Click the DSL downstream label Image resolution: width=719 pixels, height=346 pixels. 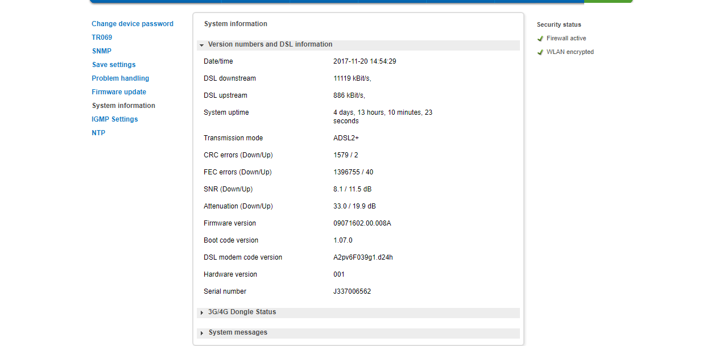tap(230, 78)
